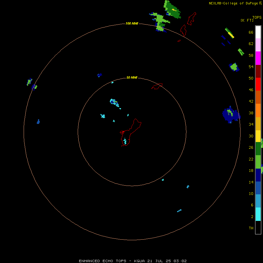This screenshot has width=263, height=263.
Task: Click the '42' legend value
Action: click(251, 101)
